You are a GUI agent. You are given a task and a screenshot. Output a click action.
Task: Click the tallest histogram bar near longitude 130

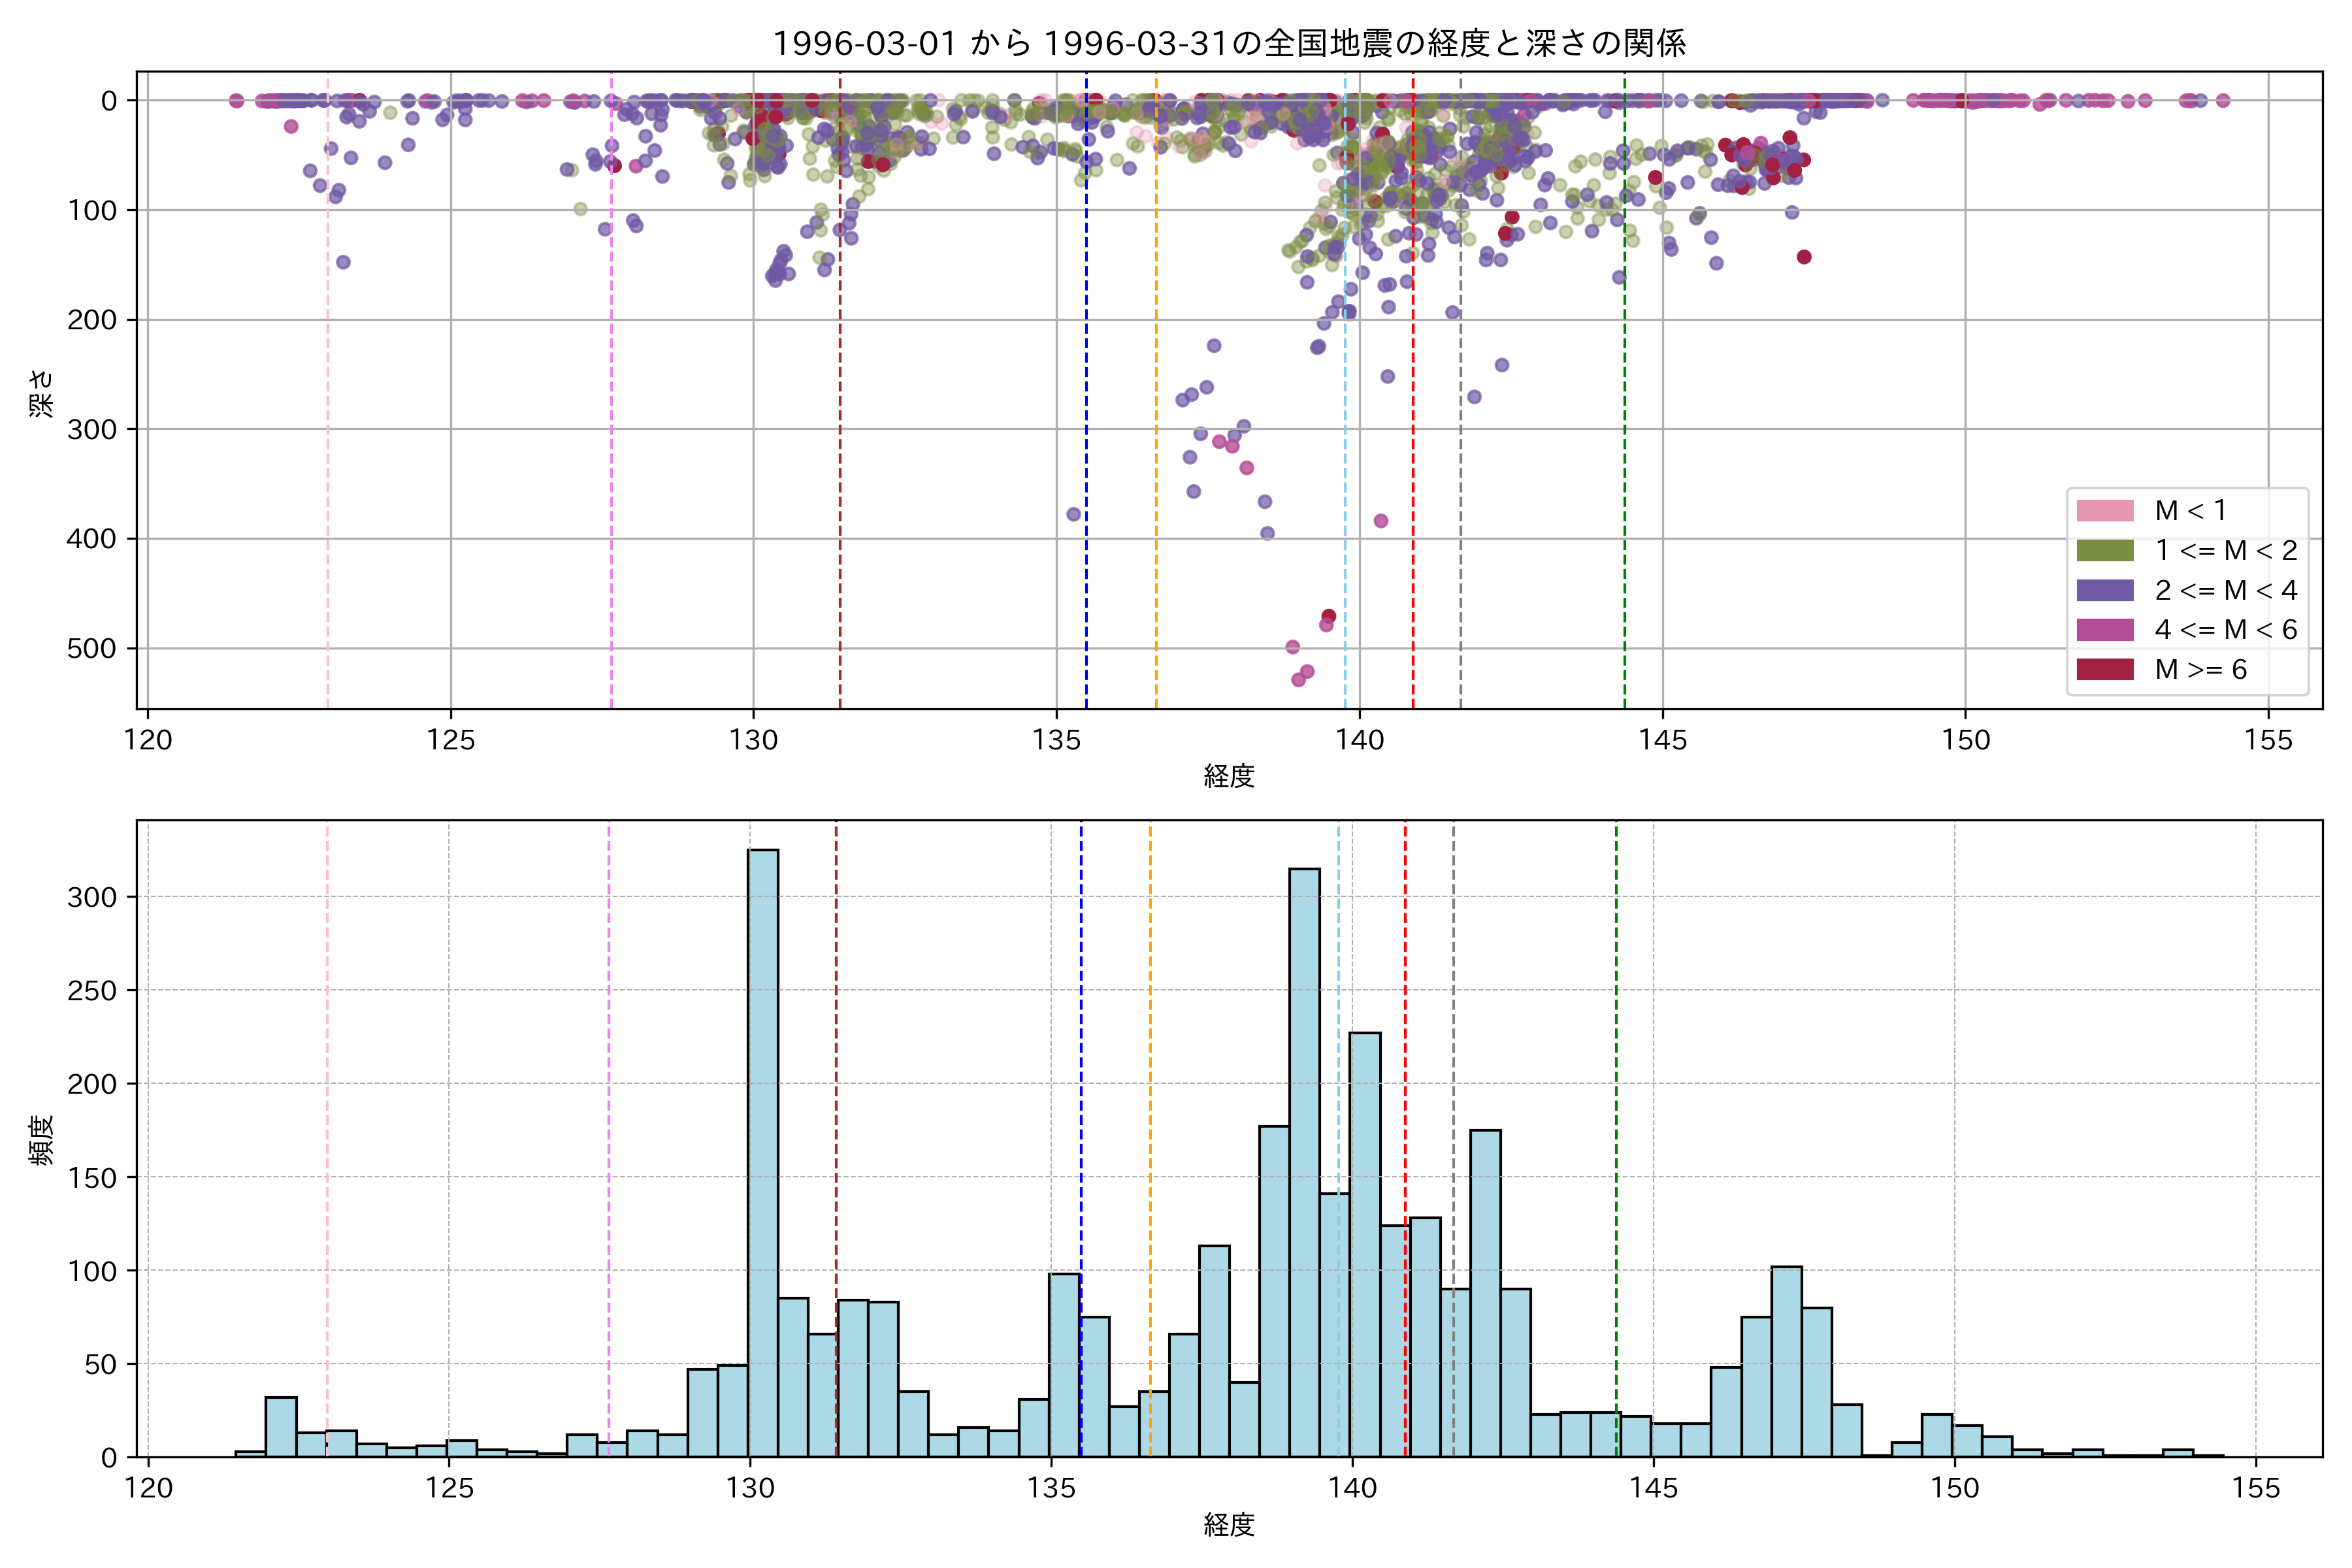[x=763, y=1150]
